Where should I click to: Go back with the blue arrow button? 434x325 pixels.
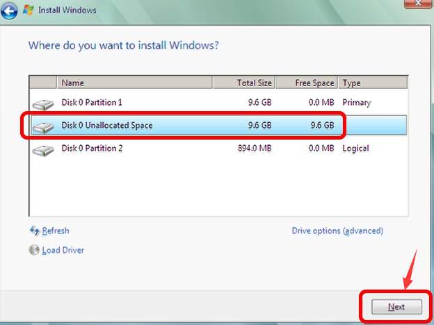pos(9,11)
